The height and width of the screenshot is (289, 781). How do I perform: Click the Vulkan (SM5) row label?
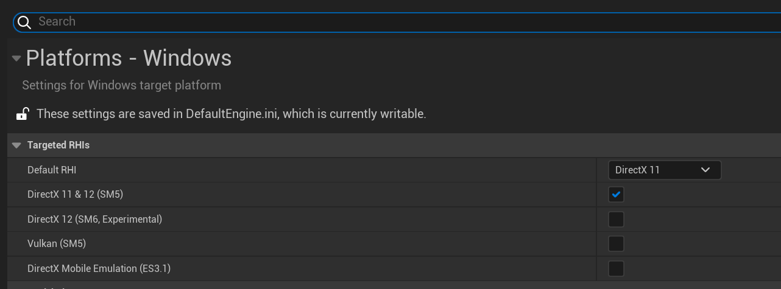[57, 244]
